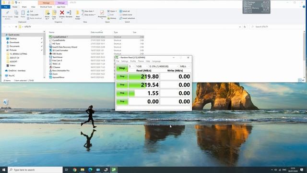Open the Language menu in CrystalDiskMark
This screenshot has height=173, width=307.
pyautogui.click(x=156, y=61)
